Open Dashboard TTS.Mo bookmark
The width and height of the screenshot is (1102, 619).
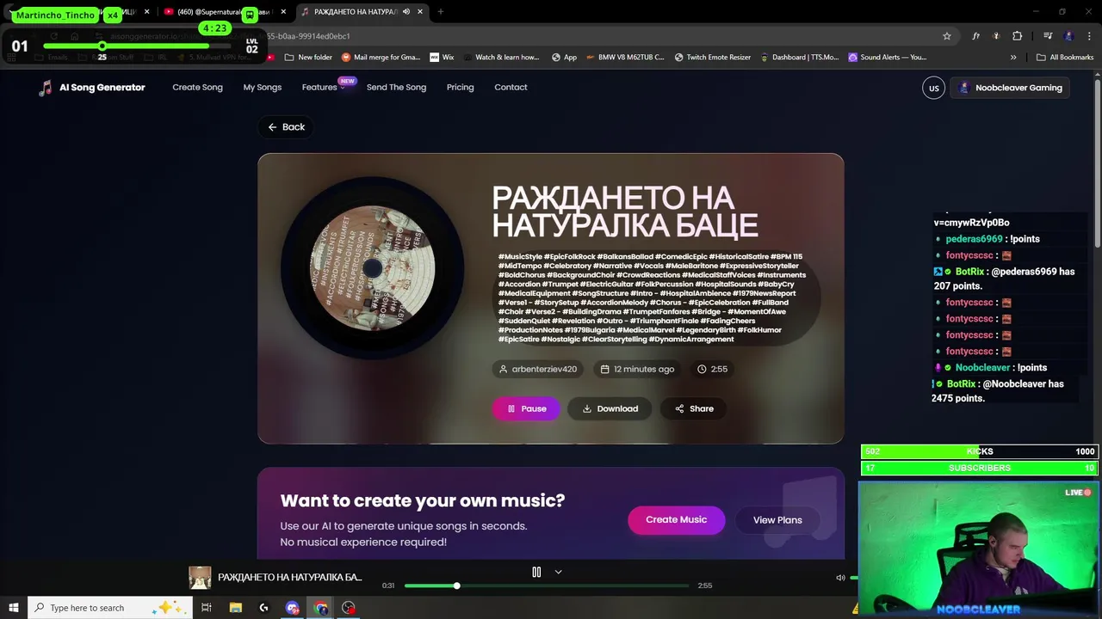[x=799, y=58]
